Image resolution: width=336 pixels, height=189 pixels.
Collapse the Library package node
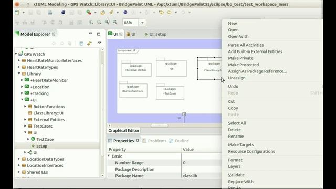pyautogui.click(x=19, y=73)
